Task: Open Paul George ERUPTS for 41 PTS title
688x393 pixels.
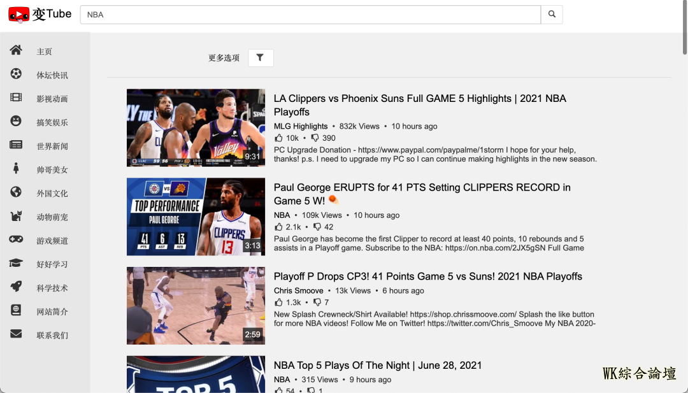Action: click(422, 194)
